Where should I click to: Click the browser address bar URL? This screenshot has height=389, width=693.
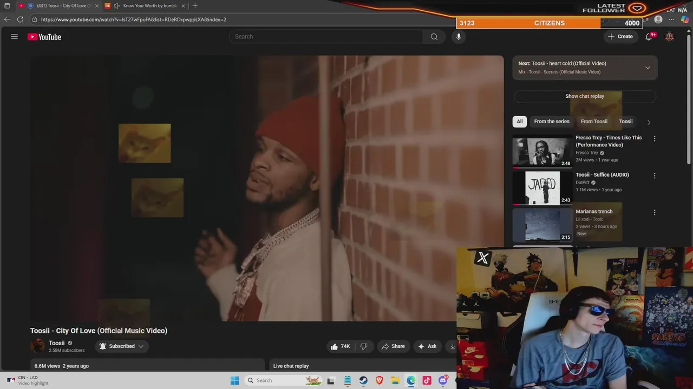134,19
